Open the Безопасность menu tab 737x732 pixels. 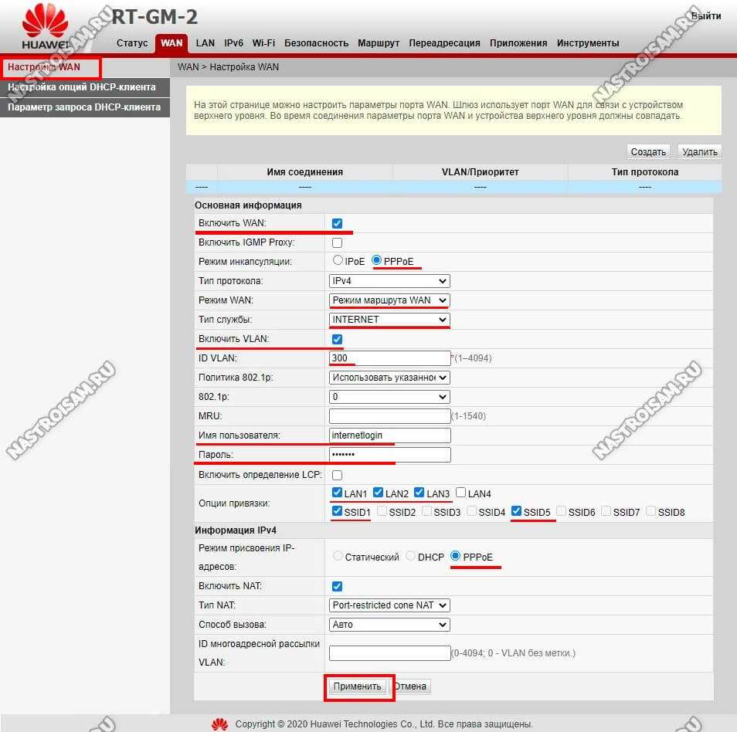tap(316, 43)
